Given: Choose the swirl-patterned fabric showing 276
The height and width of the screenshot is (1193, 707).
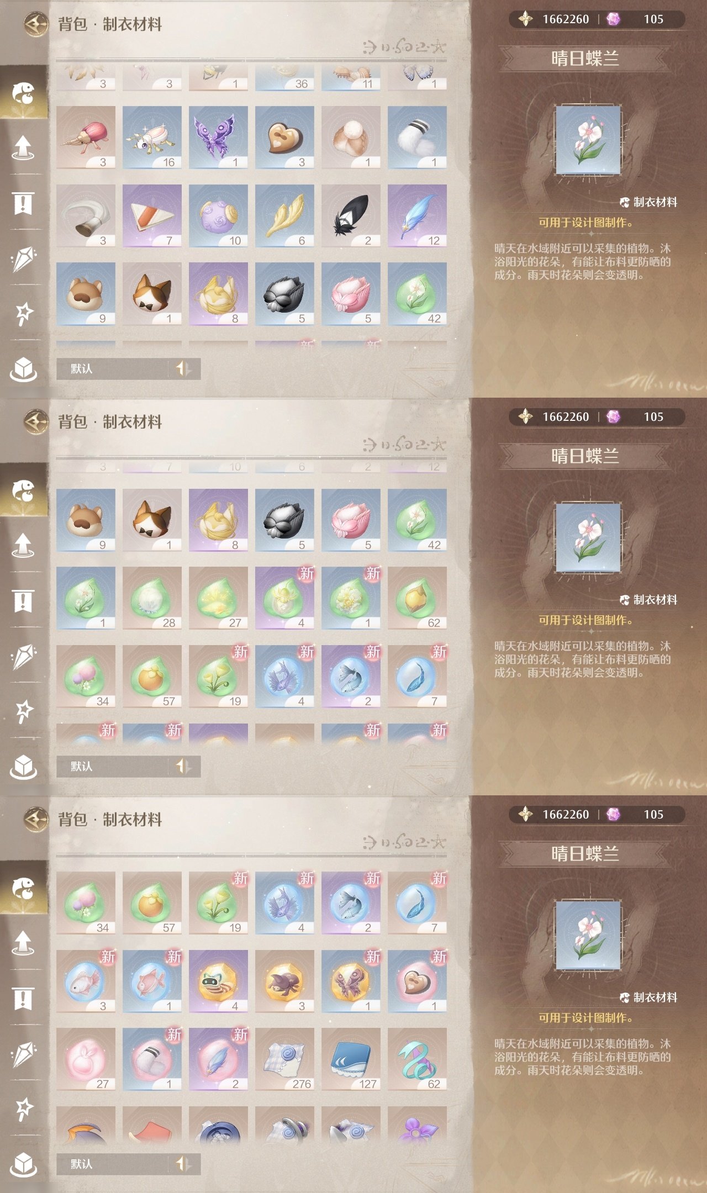Looking at the screenshot, I should [x=284, y=1059].
